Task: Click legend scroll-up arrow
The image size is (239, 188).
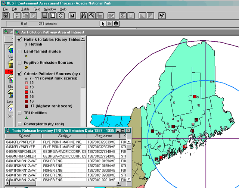Action: pos(83,39)
